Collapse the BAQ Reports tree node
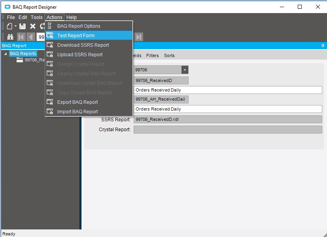The height and width of the screenshot is (237, 327). (6, 54)
